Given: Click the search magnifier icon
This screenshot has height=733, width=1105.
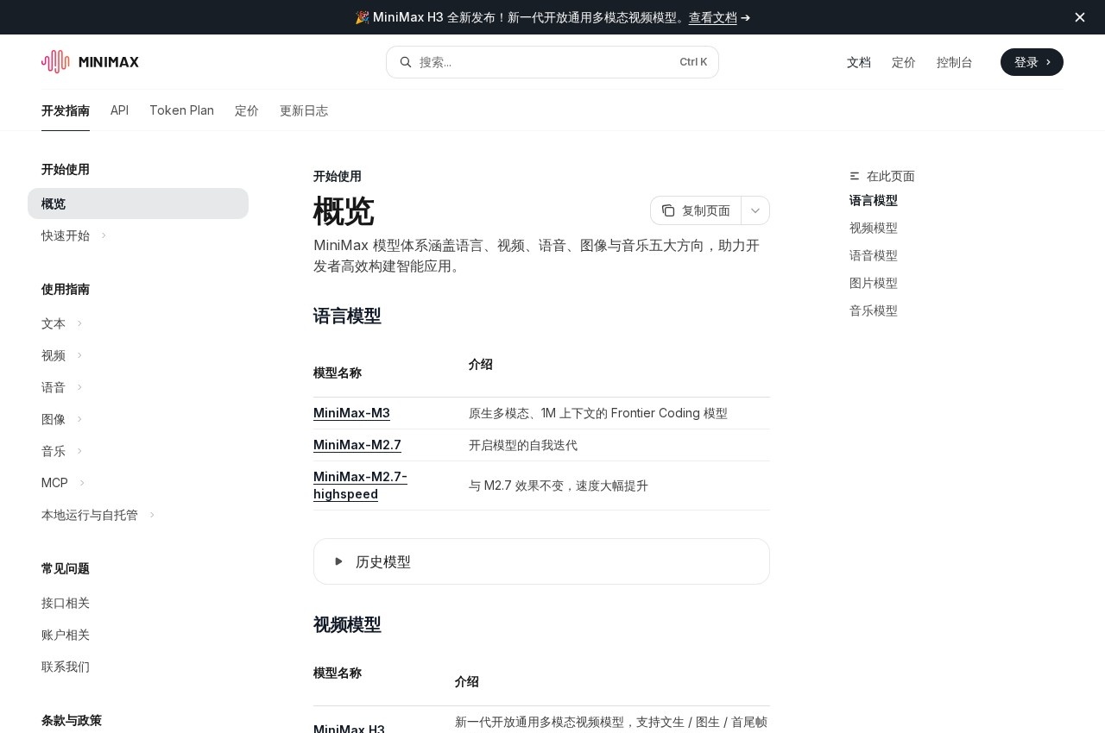Looking at the screenshot, I should (x=406, y=62).
